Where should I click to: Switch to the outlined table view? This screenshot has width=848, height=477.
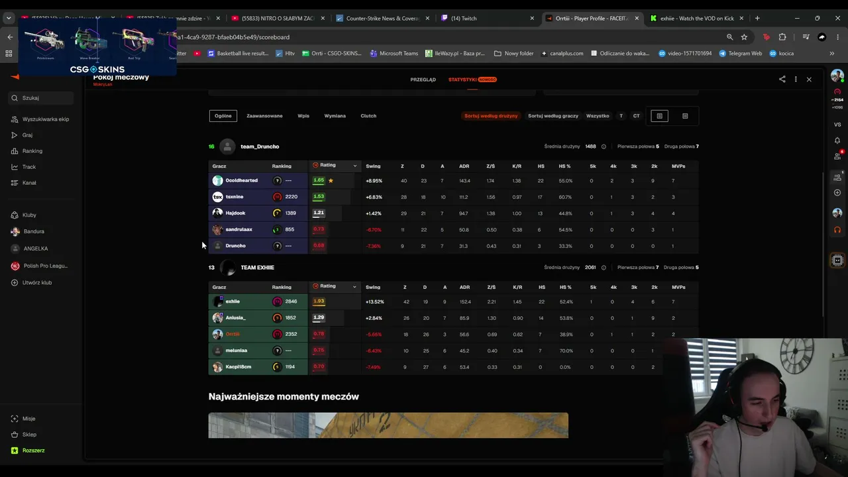tap(659, 116)
